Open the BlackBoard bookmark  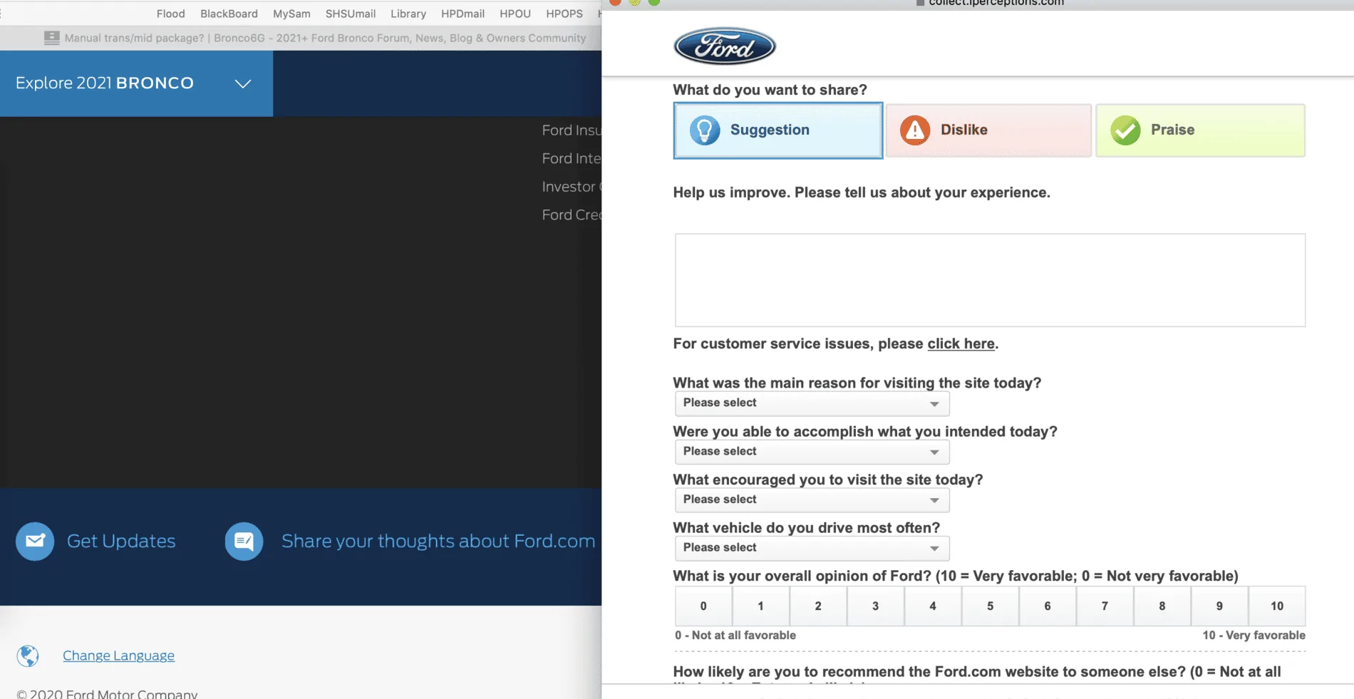229,14
